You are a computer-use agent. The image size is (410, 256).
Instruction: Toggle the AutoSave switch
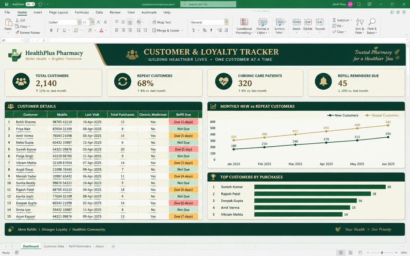30,4
